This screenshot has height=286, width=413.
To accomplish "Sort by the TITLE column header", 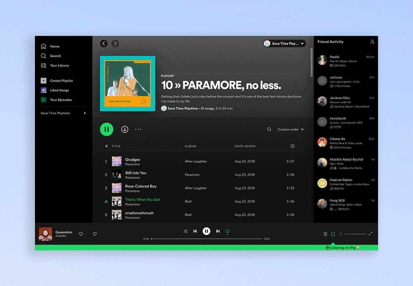I will 116,146.
